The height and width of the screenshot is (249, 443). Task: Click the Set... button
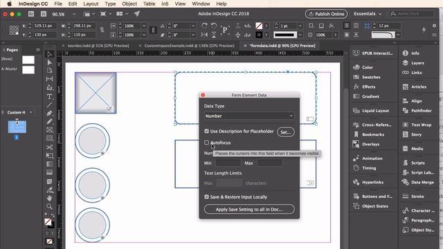(x=286, y=132)
